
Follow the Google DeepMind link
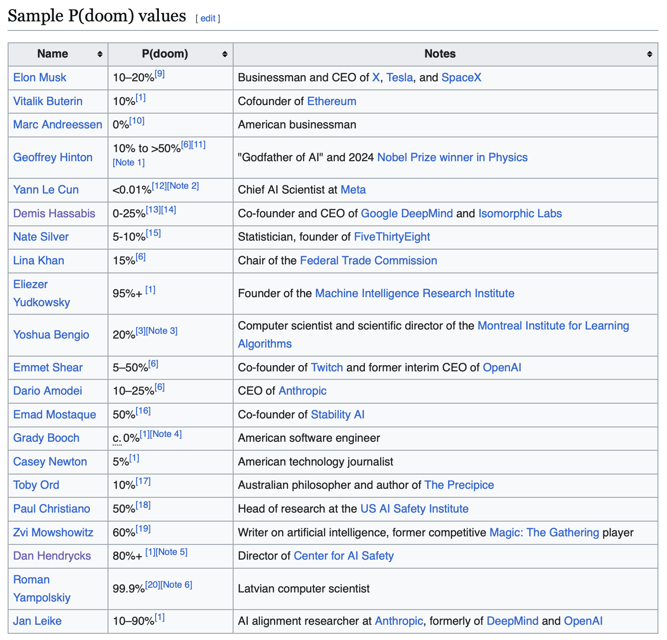coord(407,213)
